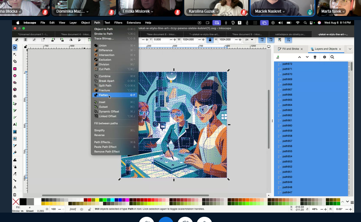Switch to the Fill and Stroke tab
Screen dimensions: 361x222
(290, 49)
